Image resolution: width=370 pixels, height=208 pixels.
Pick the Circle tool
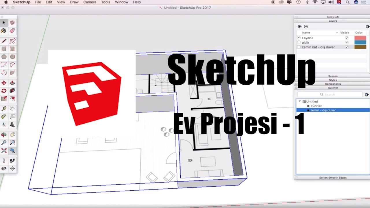click(x=4, y=57)
